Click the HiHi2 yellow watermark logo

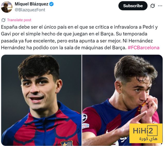(x=146, y=133)
